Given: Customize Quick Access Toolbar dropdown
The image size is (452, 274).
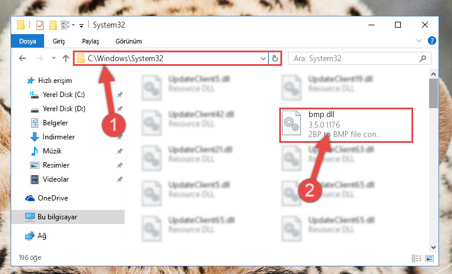Looking at the screenshot, I should [x=81, y=26].
